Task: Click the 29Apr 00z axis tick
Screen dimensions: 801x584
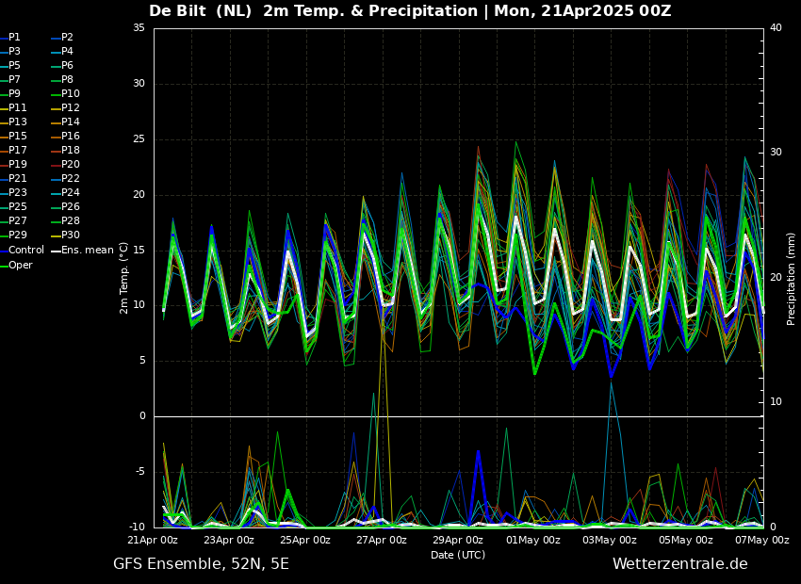Action: [458, 540]
